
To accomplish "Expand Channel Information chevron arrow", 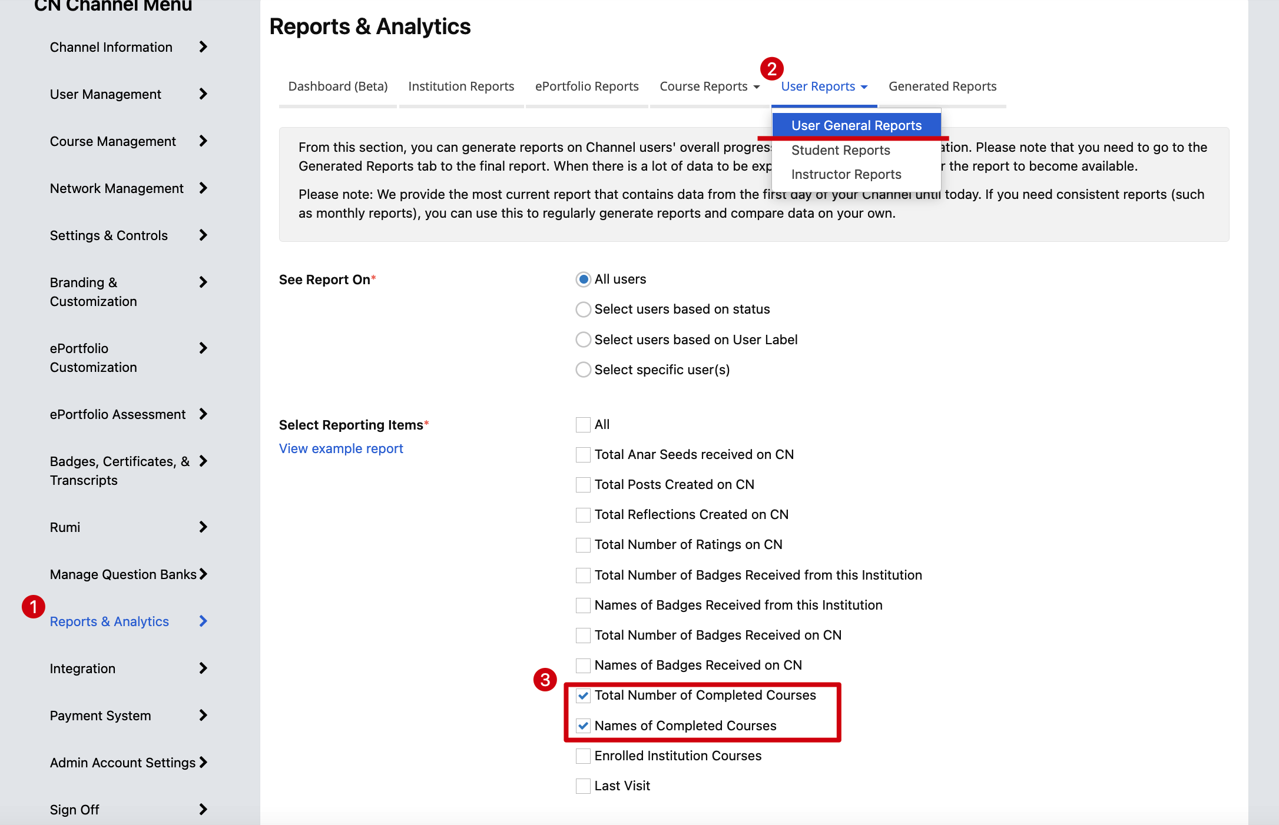I will pyautogui.click(x=203, y=47).
